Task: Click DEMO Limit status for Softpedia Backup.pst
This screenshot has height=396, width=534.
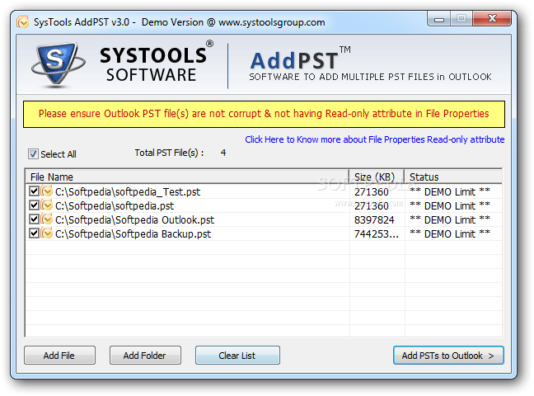Action: (450, 234)
